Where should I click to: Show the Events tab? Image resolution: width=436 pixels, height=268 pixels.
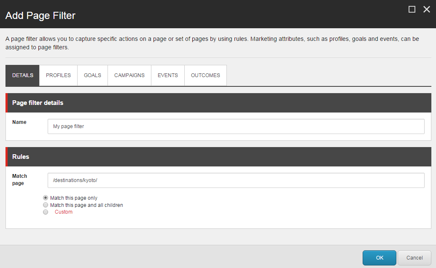[168, 75]
